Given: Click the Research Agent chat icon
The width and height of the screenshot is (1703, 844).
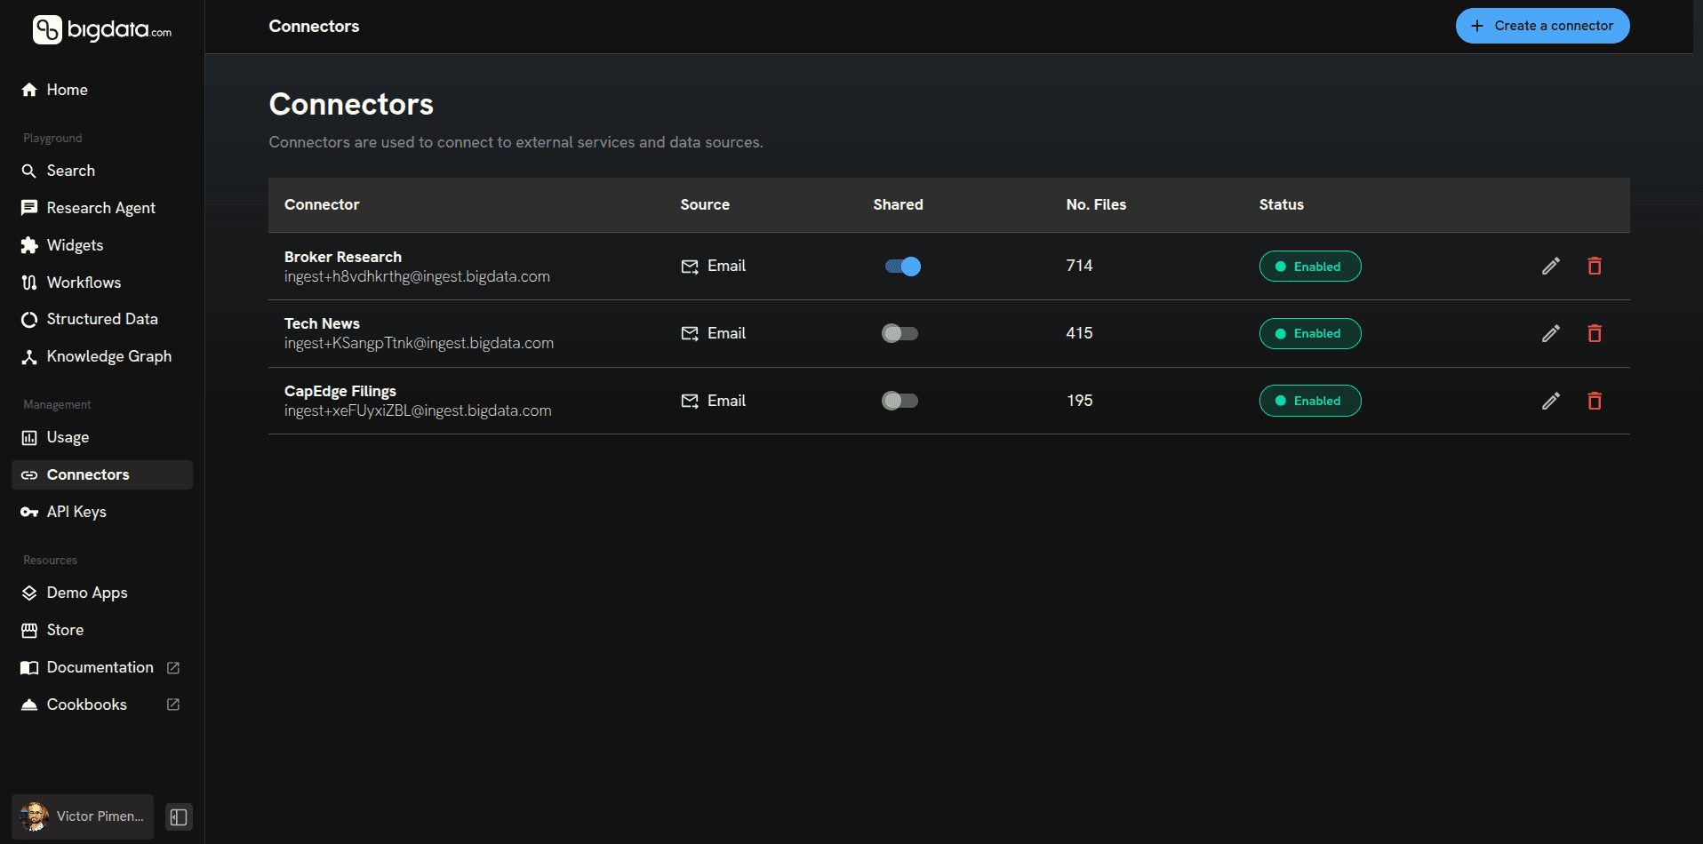Looking at the screenshot, I should pos(29,208).
